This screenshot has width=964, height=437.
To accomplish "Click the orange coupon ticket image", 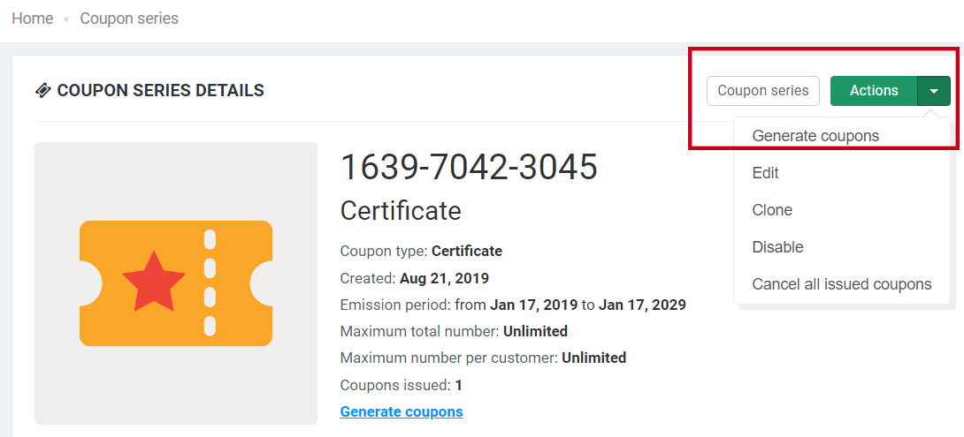I will click(176, 283).
